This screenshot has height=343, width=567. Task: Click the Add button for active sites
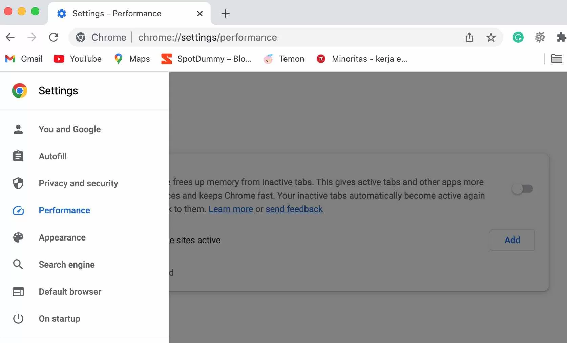tap(512, 240)
